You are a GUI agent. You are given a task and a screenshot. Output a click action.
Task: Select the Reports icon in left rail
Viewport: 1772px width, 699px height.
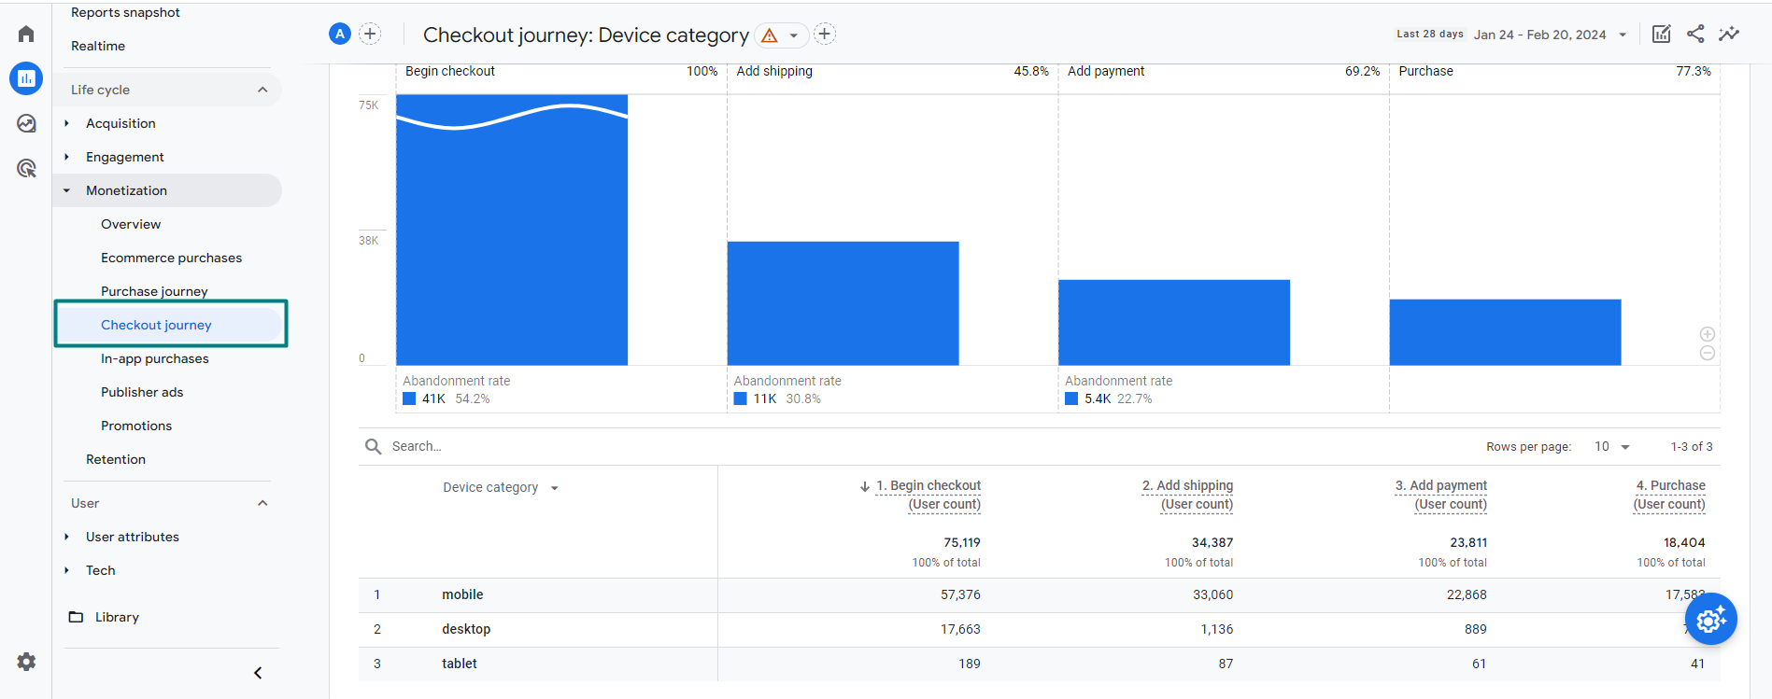tap(26, 78)
